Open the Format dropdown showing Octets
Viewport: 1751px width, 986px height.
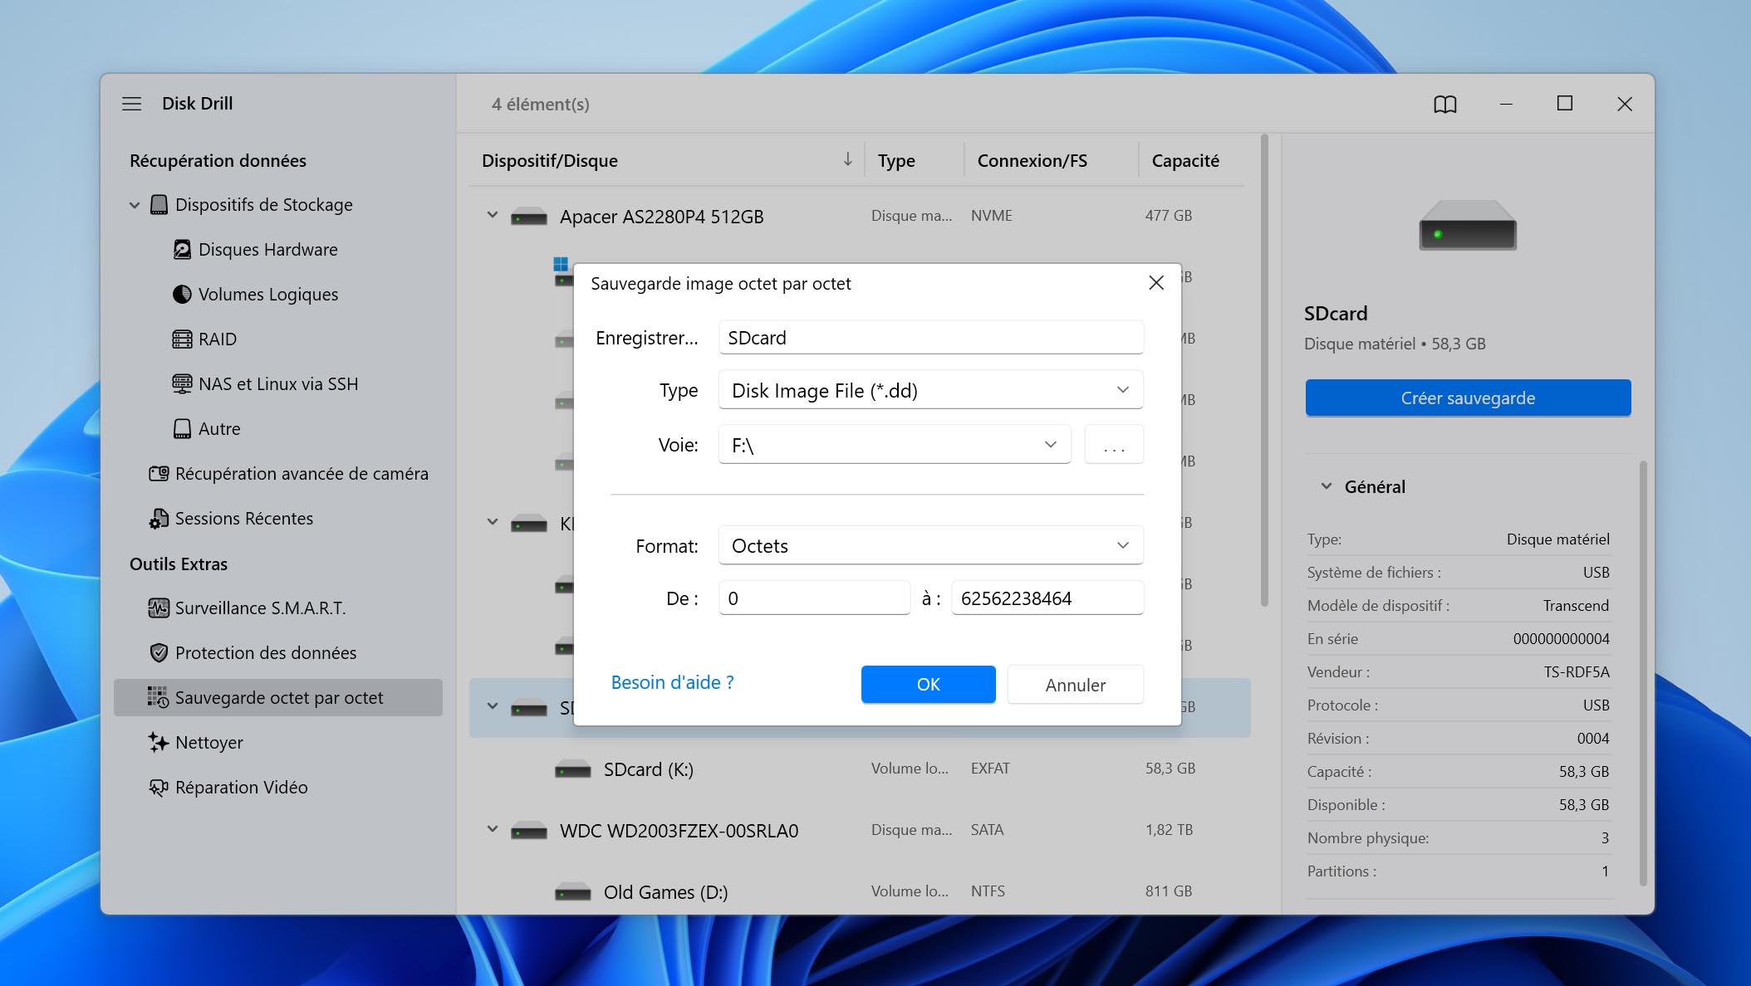click(x=930, y=545)
